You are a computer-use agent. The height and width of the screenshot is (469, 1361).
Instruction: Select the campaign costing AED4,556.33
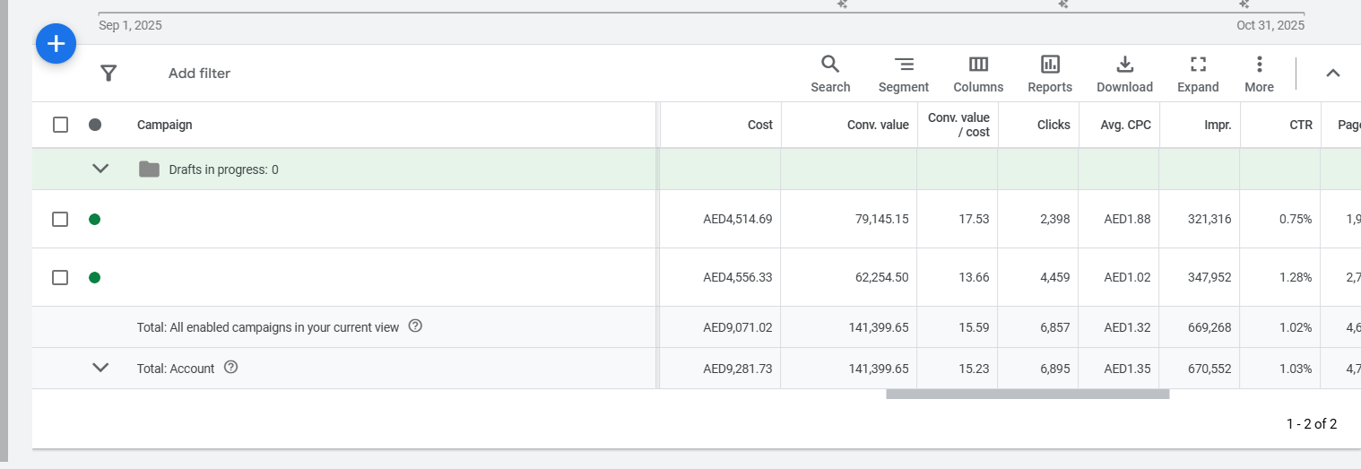pos(60,277)
